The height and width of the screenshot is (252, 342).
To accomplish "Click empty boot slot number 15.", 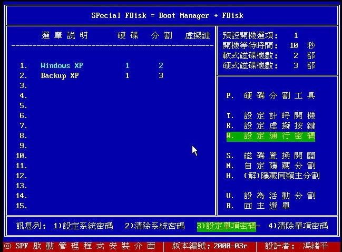I will coord(22,206).
